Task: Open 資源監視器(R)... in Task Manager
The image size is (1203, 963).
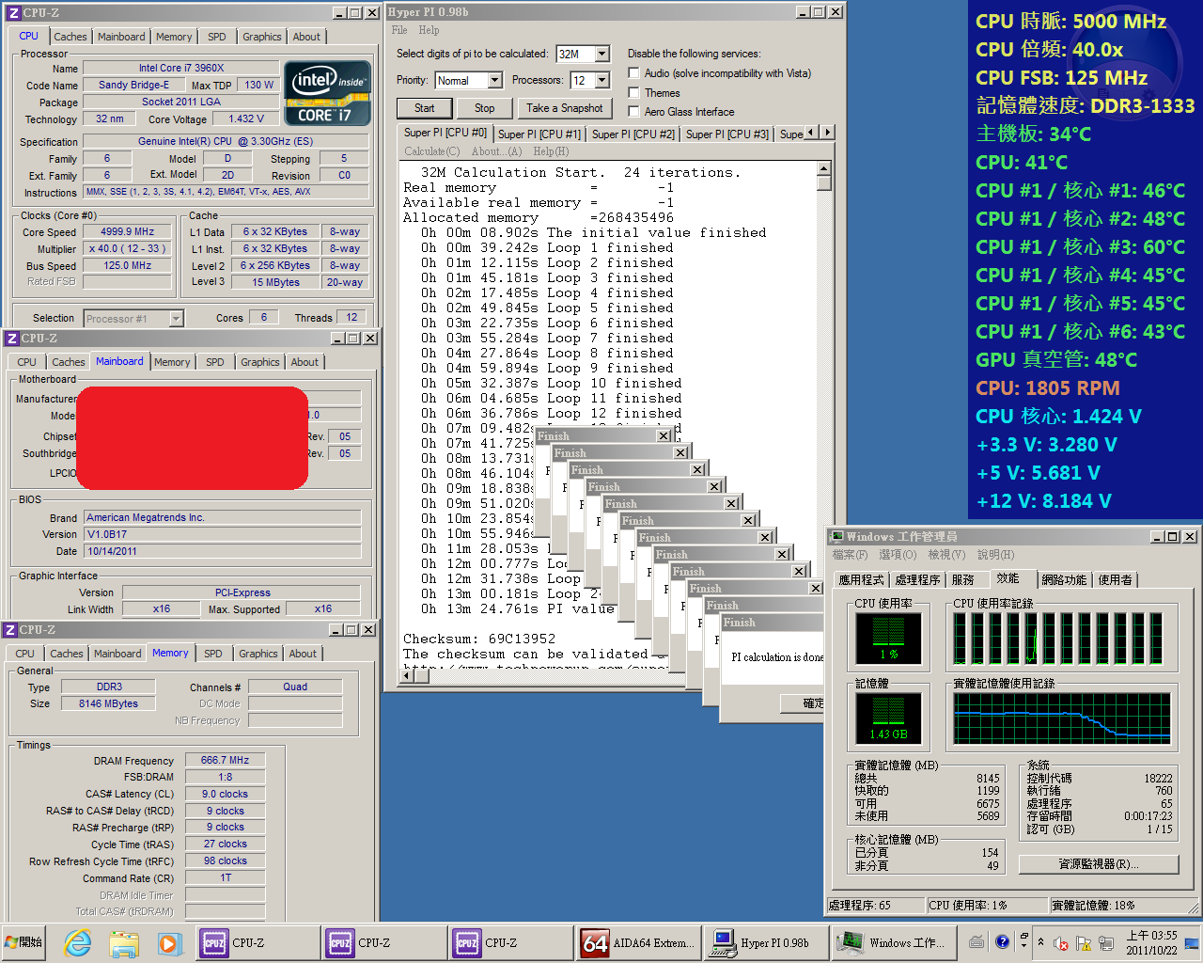Action: (x=1099, y=863)
